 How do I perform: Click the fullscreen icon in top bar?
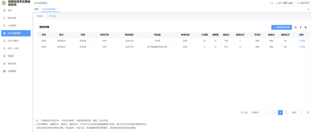(272, 3)
